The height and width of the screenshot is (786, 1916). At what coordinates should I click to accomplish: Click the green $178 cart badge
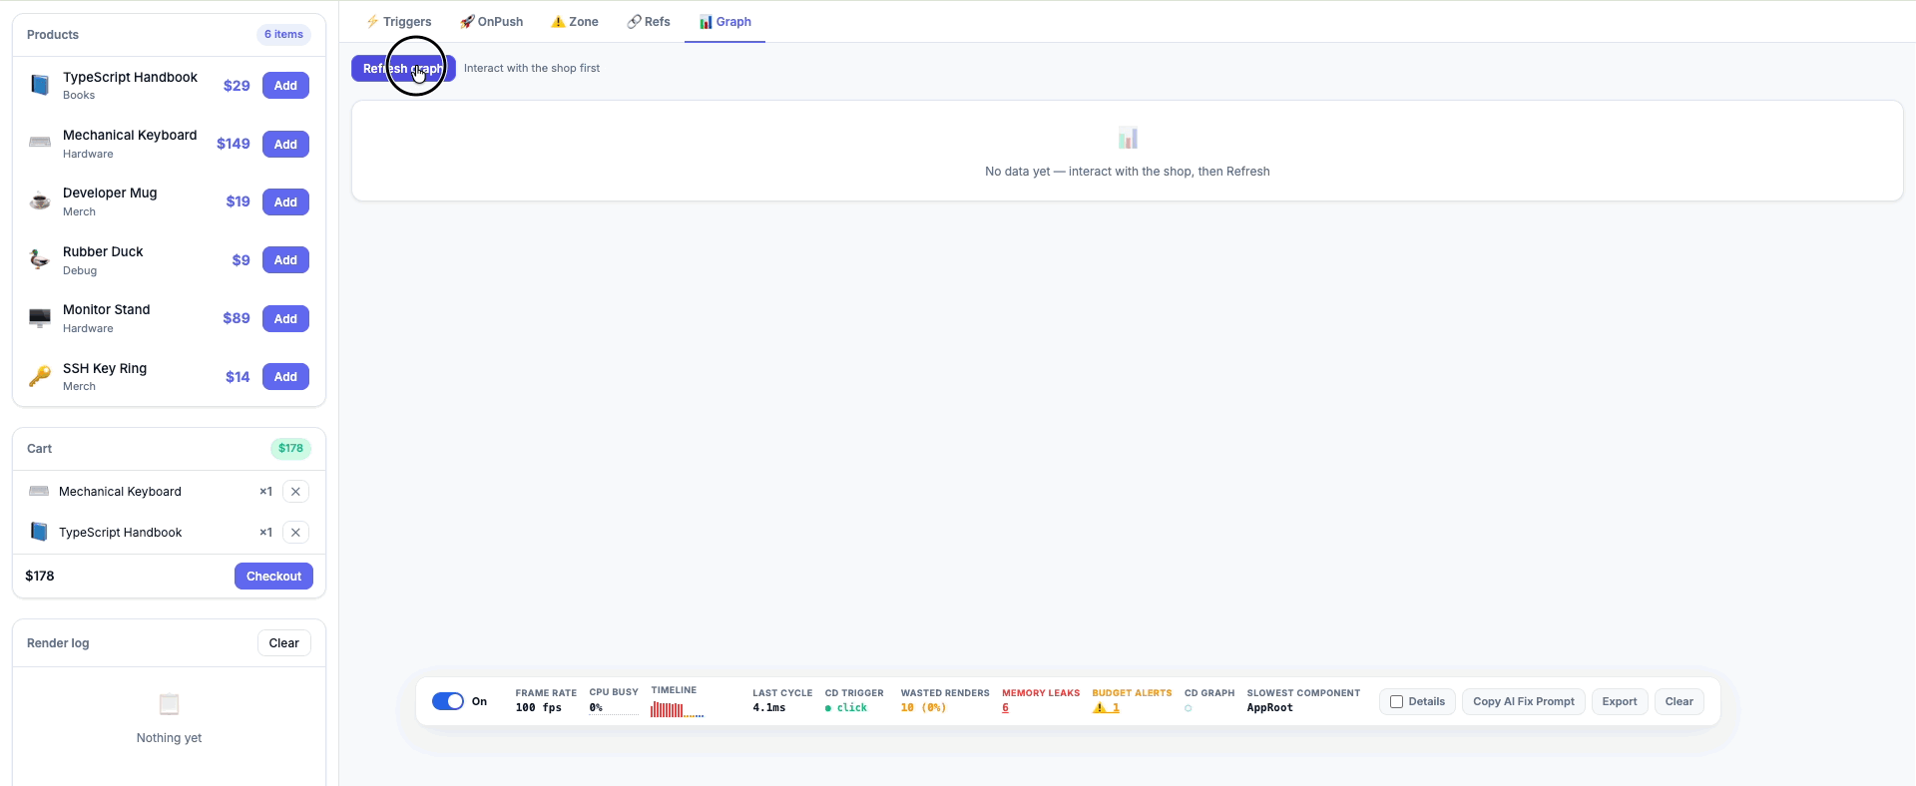pos(290,448)
